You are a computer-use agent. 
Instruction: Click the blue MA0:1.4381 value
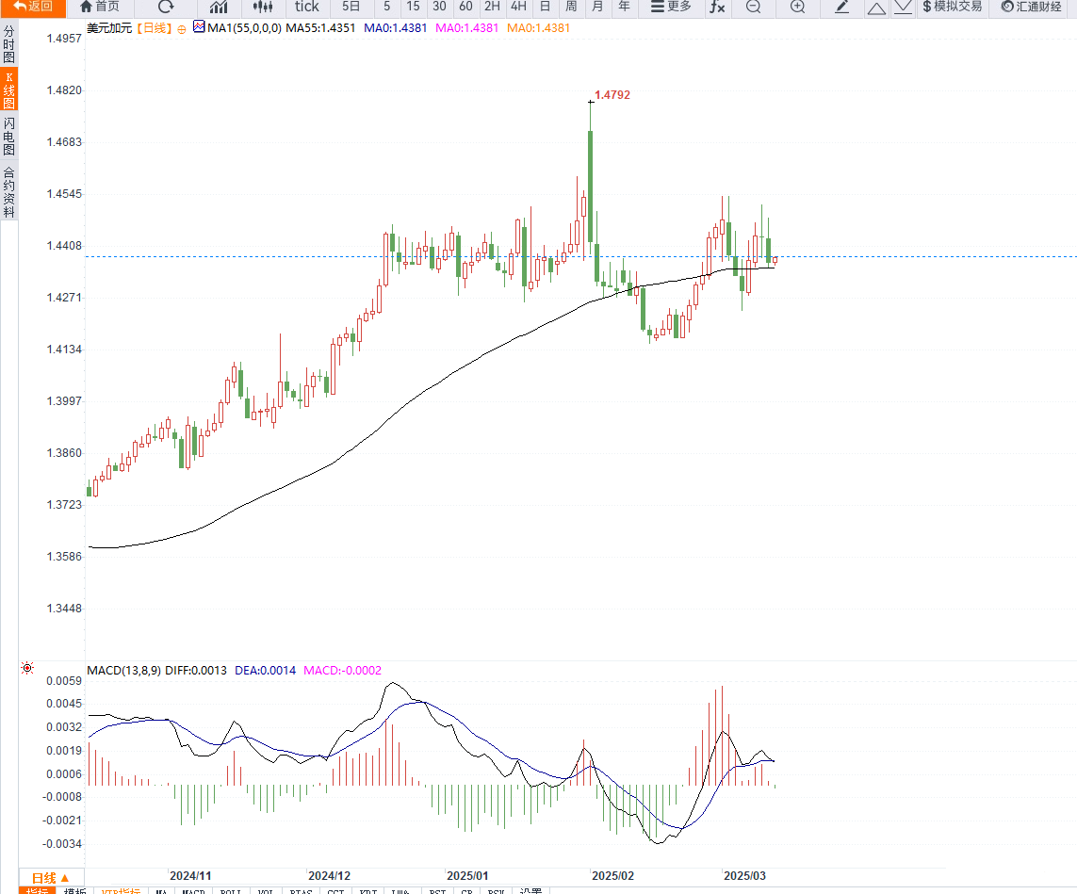coord(396,28)
